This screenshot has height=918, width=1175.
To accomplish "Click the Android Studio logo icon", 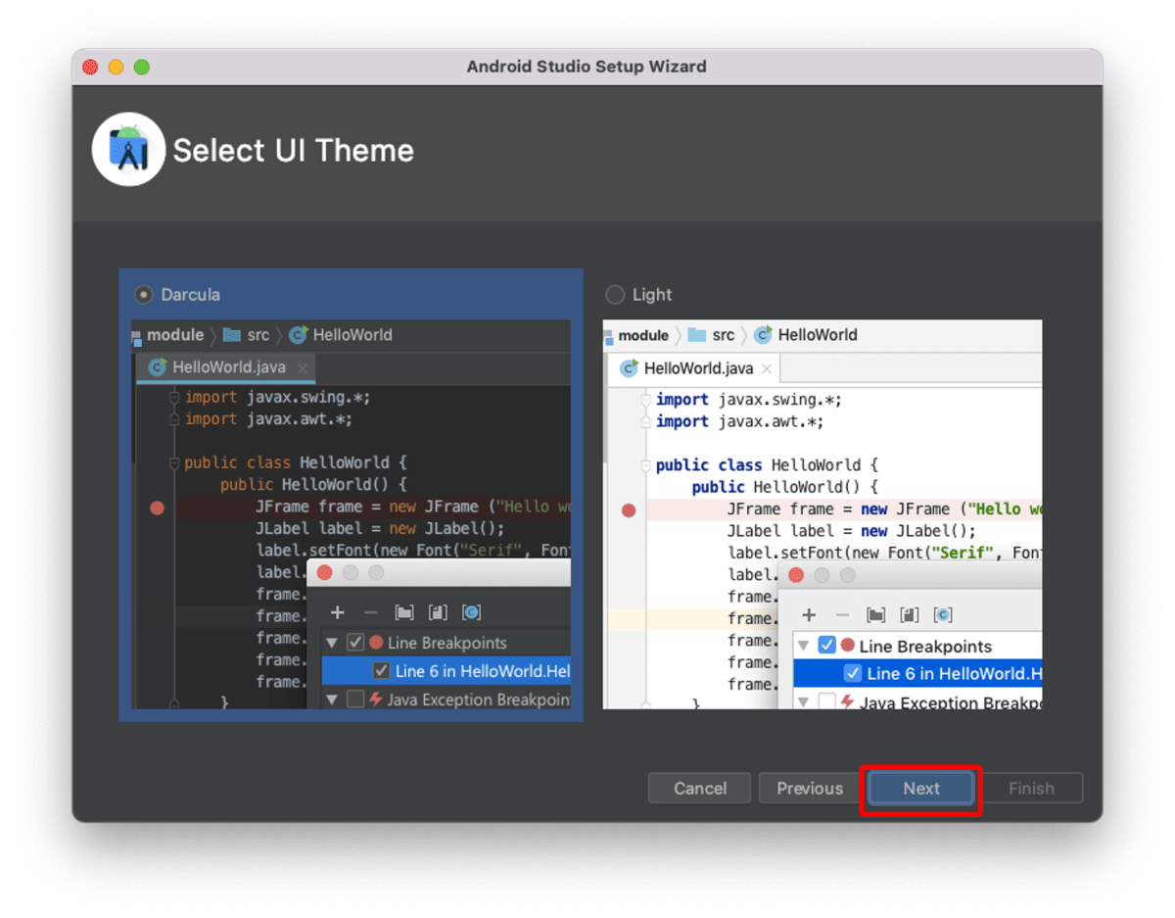I will tap(128, 150).
